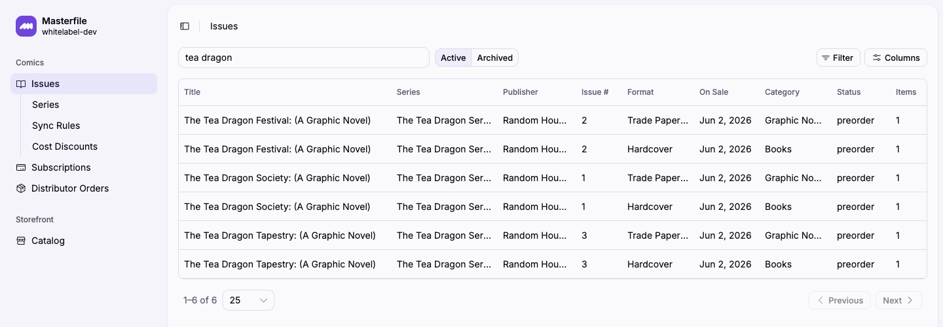The image size is (943, 327).
Task: Click the Previous page button
Action: [840, 300]
